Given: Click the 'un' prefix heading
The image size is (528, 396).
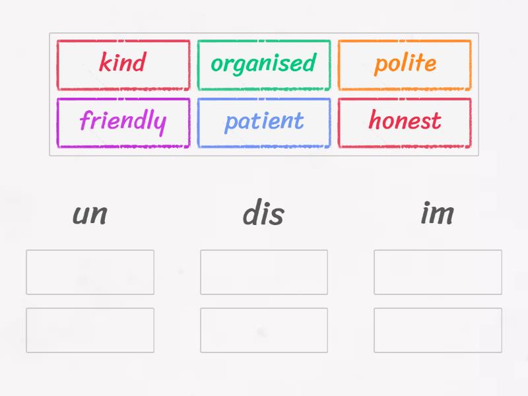Looking at the screenshot, I should 90,213.
